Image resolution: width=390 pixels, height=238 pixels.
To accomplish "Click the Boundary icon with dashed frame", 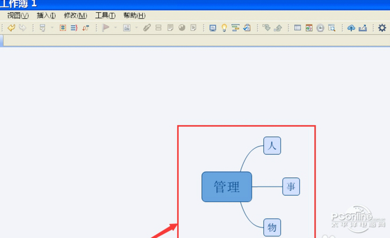I will [62, 28].
